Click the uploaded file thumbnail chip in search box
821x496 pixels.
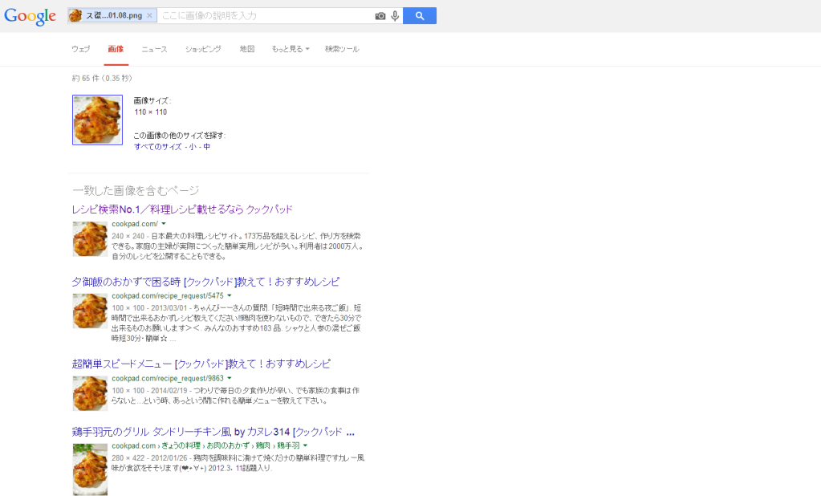click(112, 16)
